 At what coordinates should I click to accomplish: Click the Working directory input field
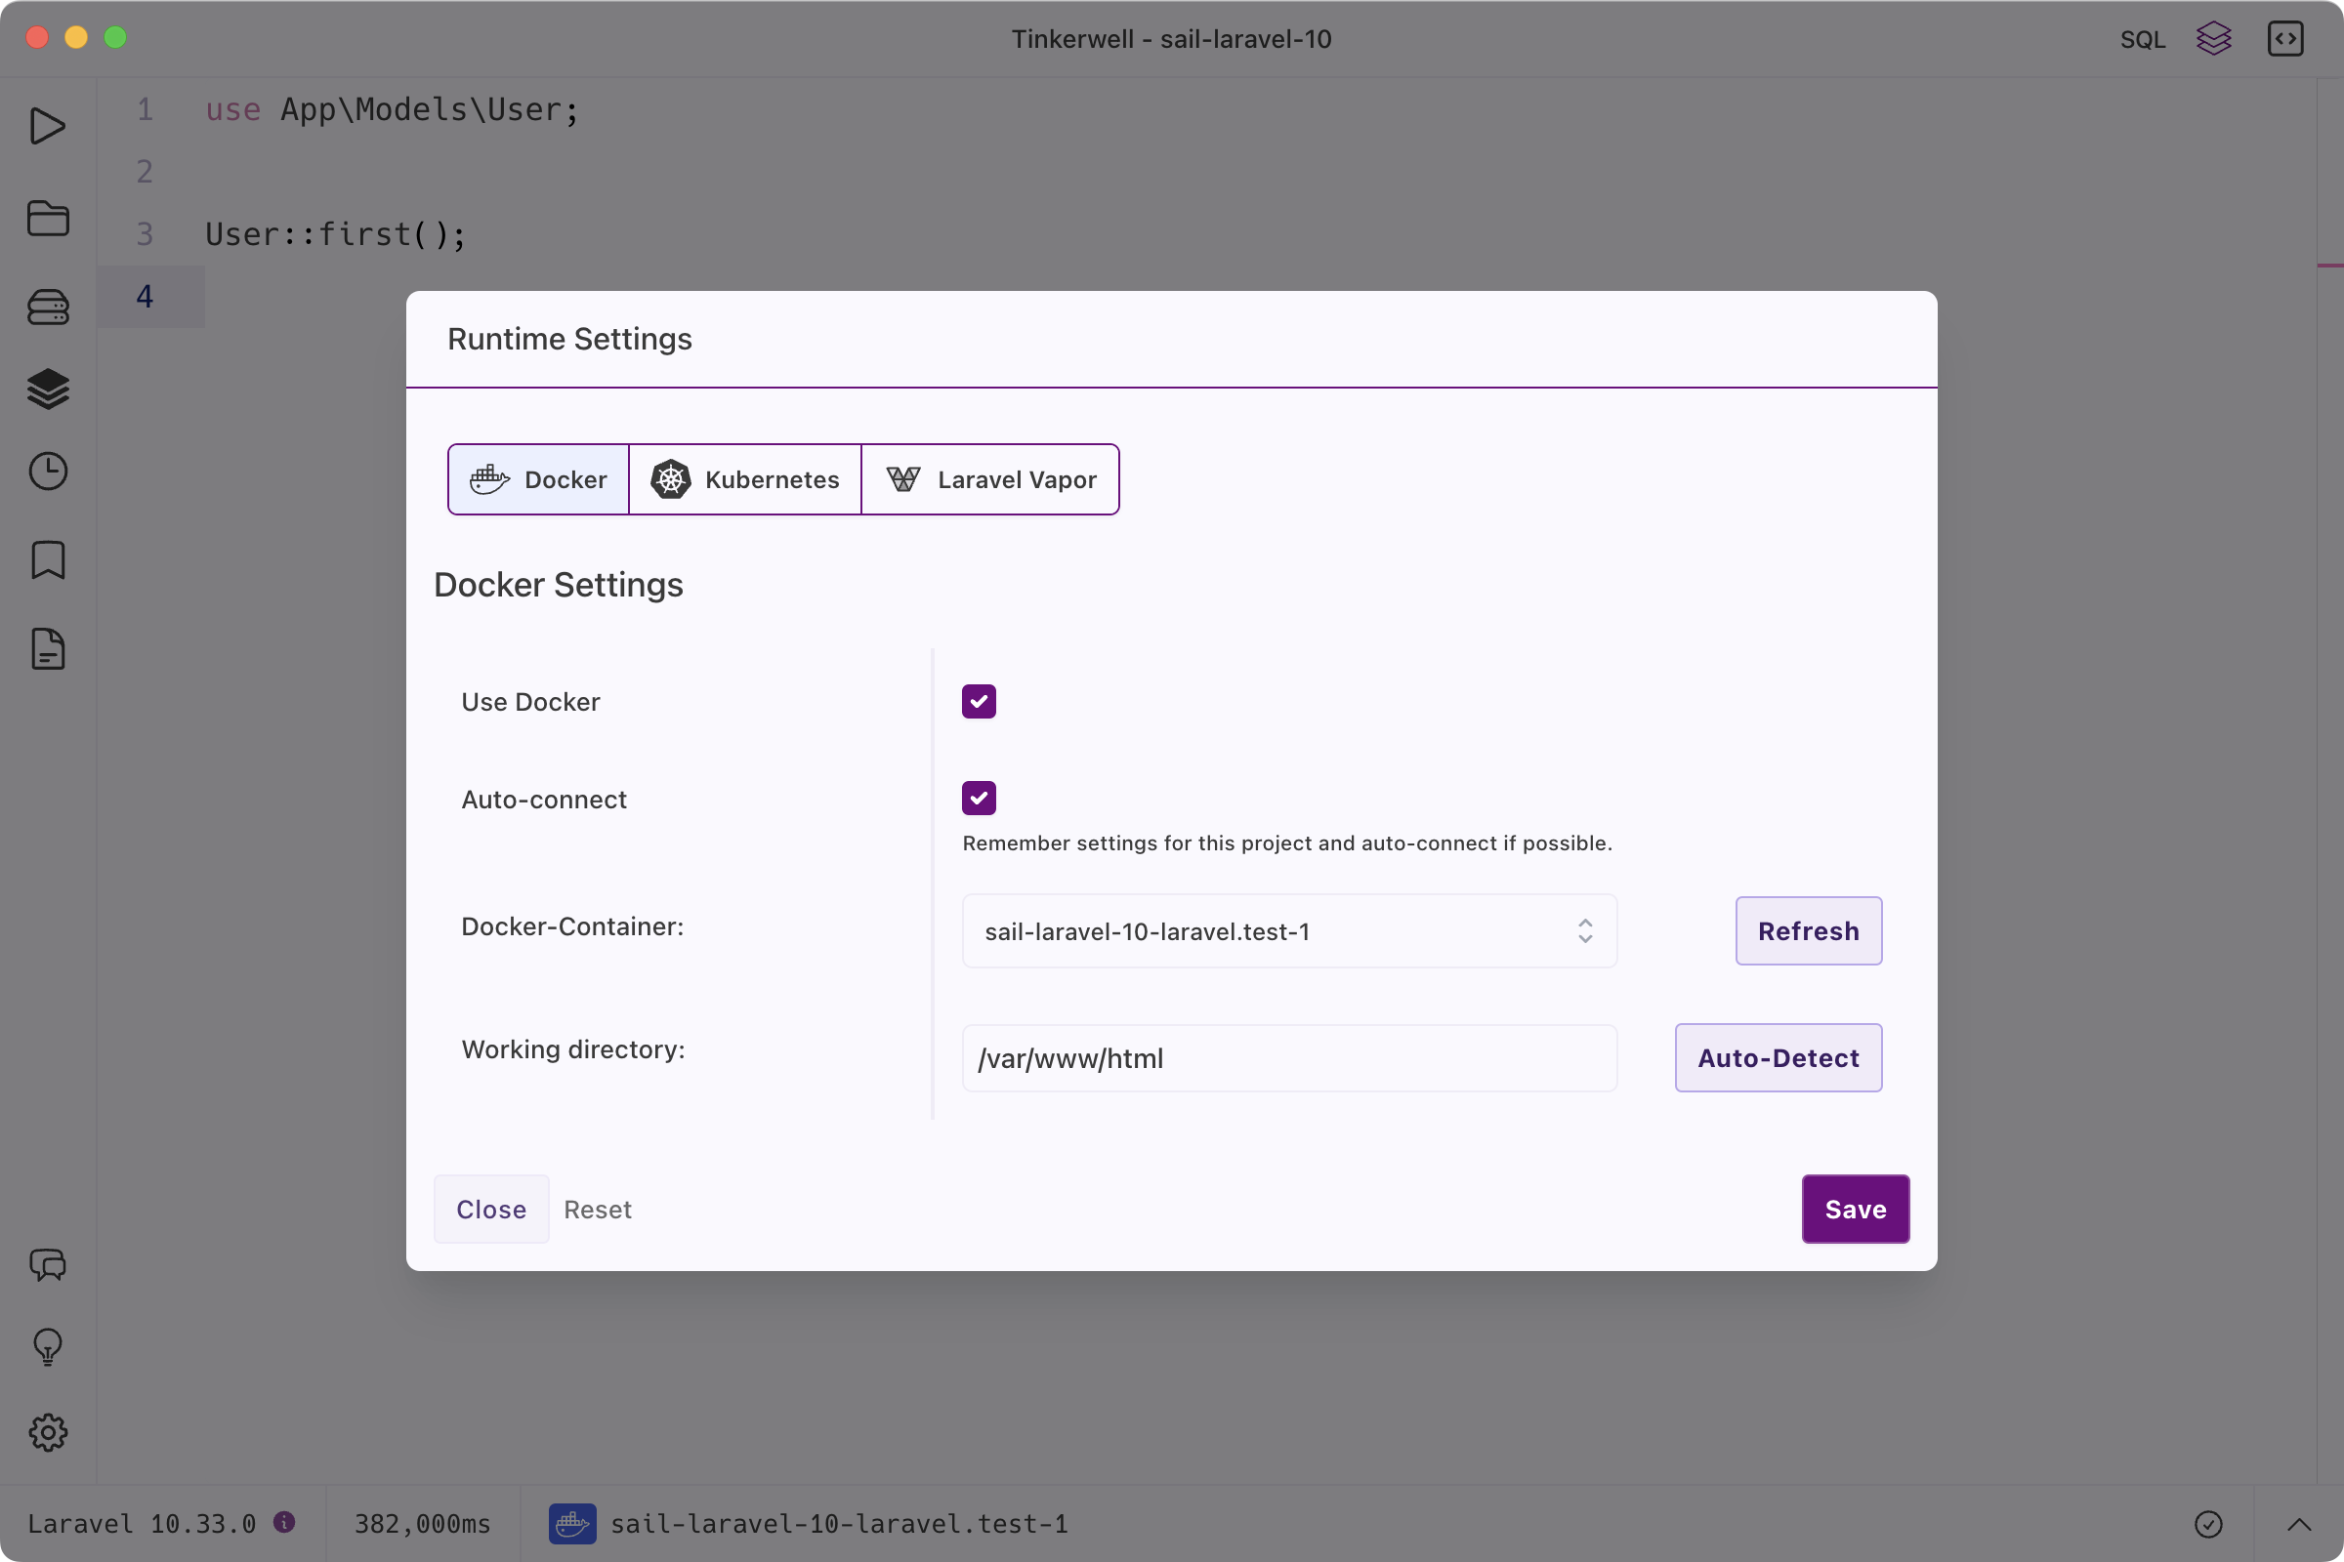(1289, 1058)
